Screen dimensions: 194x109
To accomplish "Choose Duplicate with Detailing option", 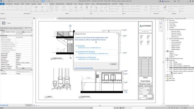I will click(96, 52).
